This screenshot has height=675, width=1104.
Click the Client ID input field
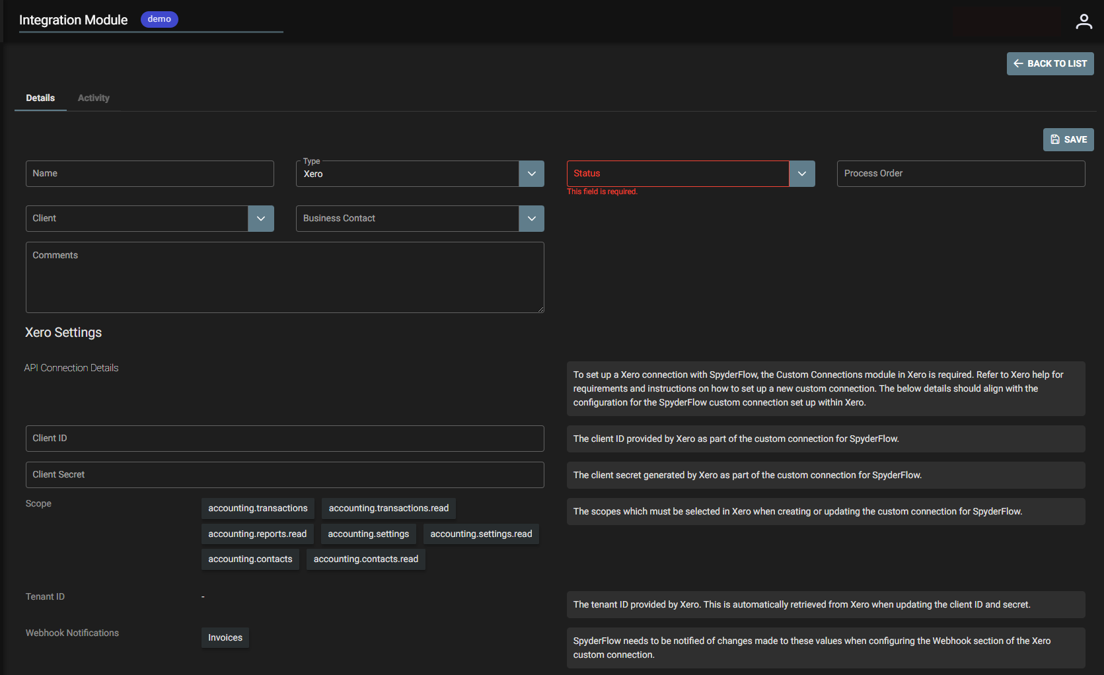(x=285, y=439)
